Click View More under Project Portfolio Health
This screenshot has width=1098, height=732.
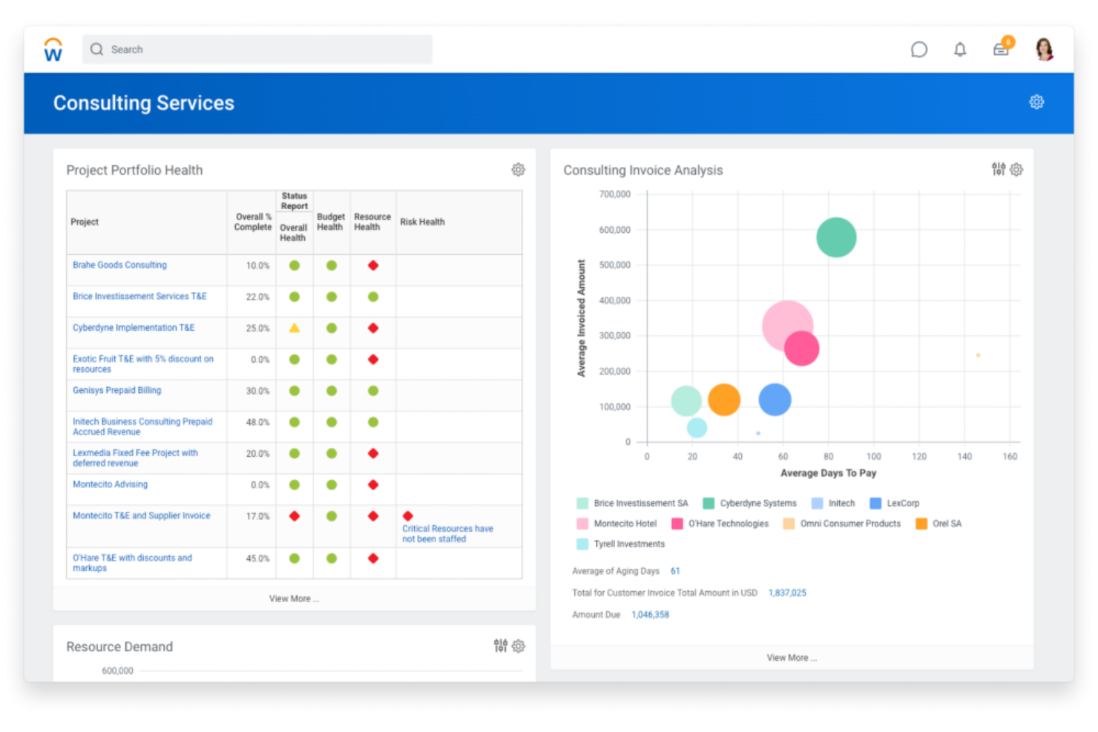(294, 599)
